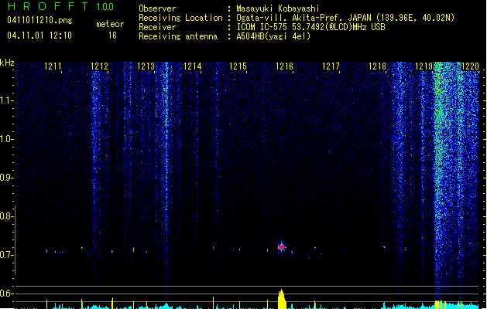Click the 0.8 frequency axis label

click(6, 216)
